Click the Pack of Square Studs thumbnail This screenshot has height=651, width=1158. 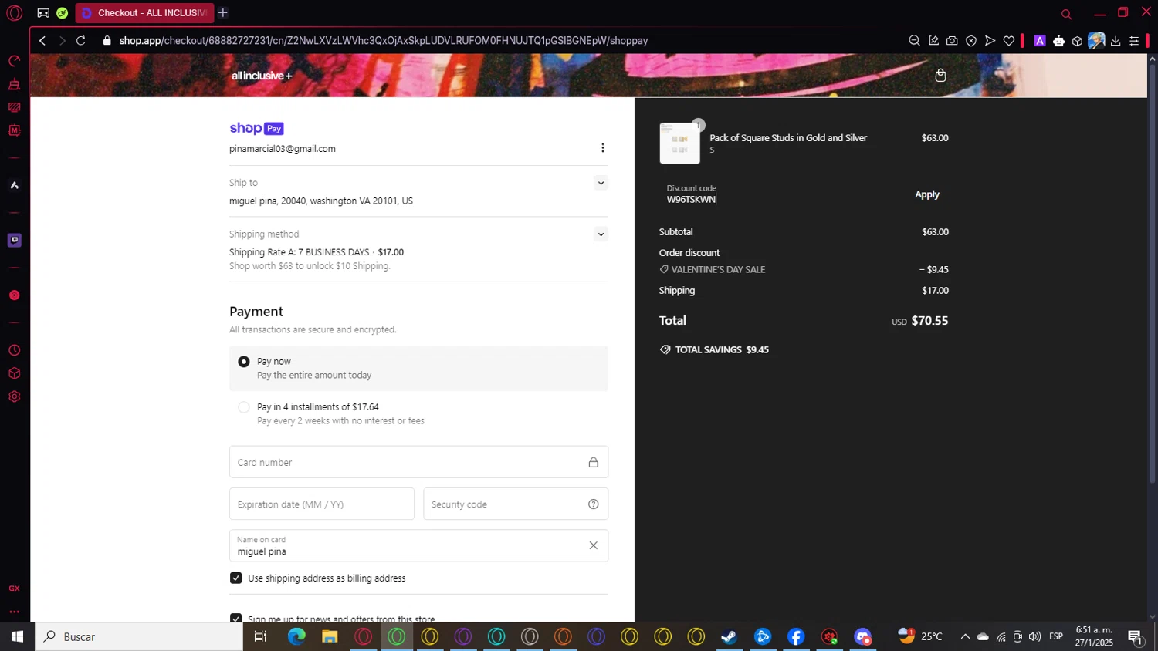[679, 143]
